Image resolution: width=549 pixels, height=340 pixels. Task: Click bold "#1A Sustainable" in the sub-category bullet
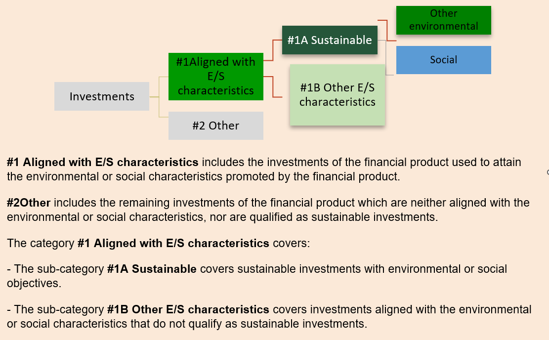[152, 269]
